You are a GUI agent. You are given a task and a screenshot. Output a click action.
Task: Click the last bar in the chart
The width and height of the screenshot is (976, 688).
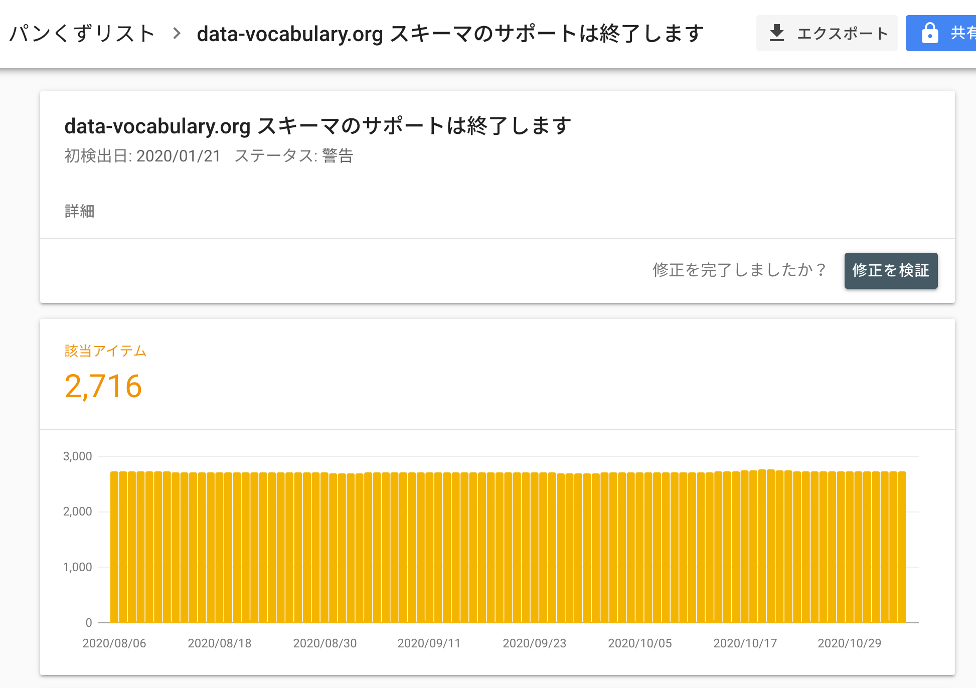click(x=902, y=547)
